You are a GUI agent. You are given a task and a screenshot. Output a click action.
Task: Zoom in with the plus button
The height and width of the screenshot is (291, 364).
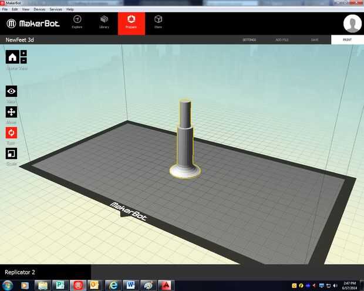23,53
